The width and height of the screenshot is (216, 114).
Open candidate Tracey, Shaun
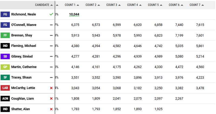[21, 77]
